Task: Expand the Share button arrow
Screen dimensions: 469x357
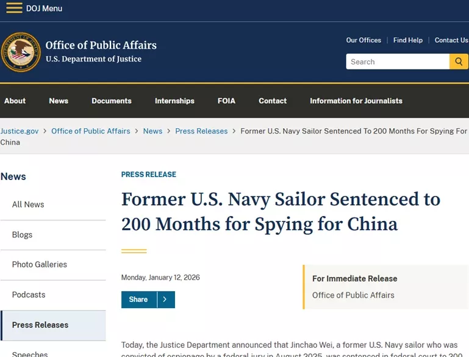Action: pos(165,300)
